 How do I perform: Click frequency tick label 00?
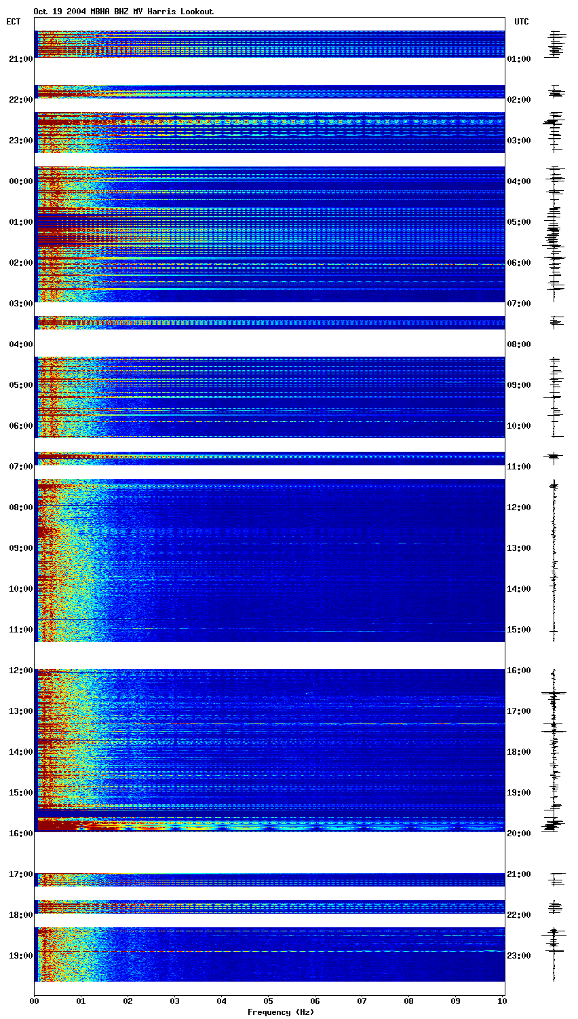point(34,1001)
